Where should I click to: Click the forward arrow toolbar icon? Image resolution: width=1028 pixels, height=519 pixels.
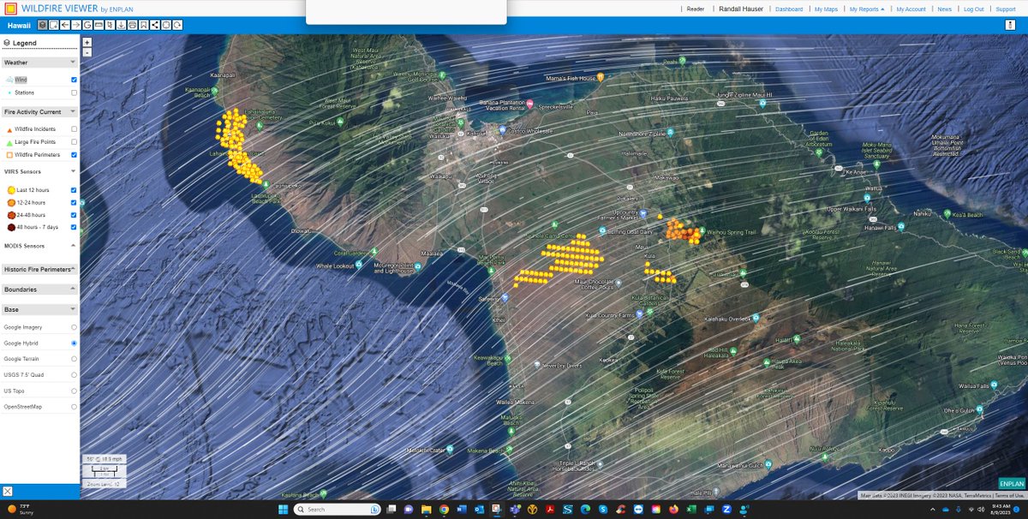tap(76, 25)
